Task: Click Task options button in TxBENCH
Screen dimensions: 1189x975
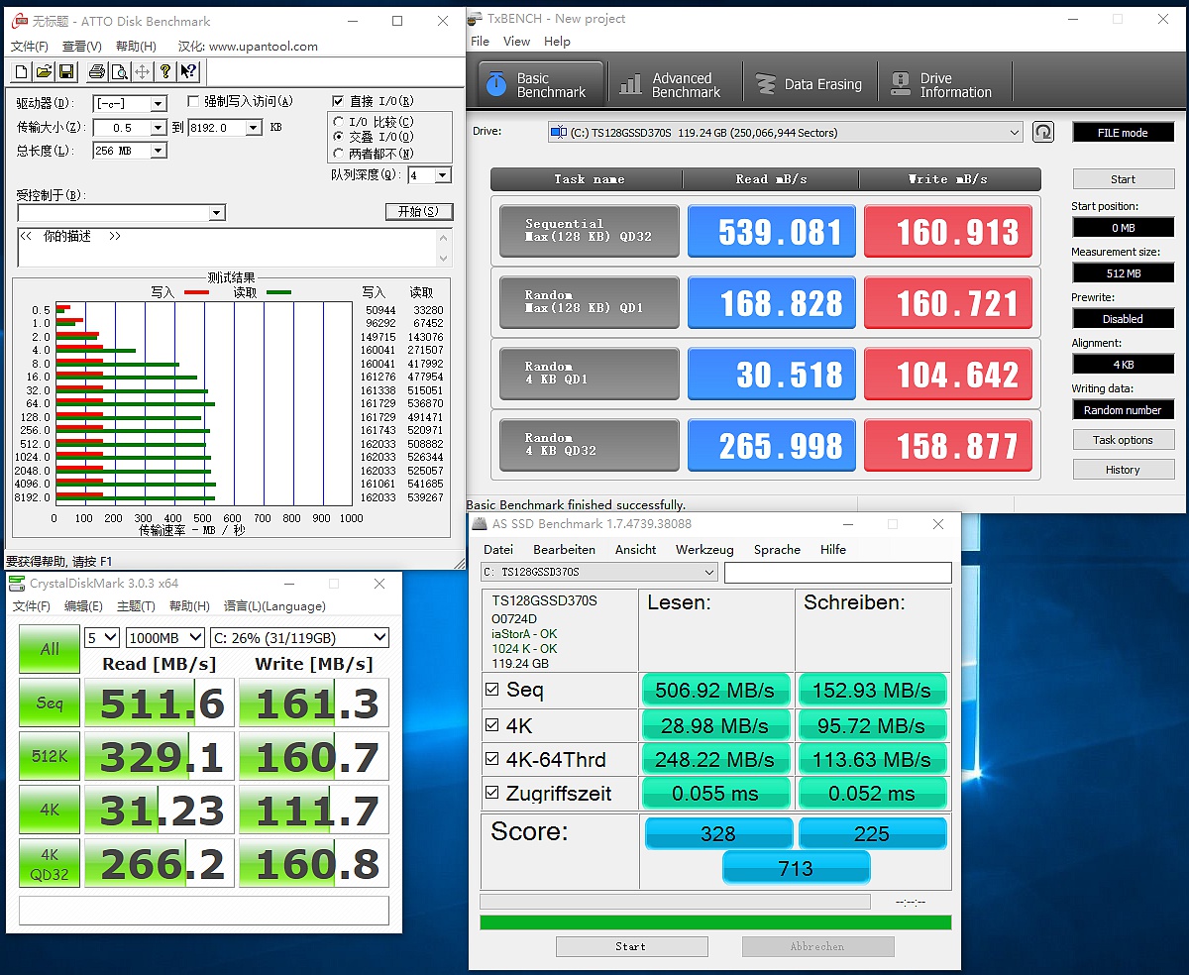Action: pos(1123,440)
